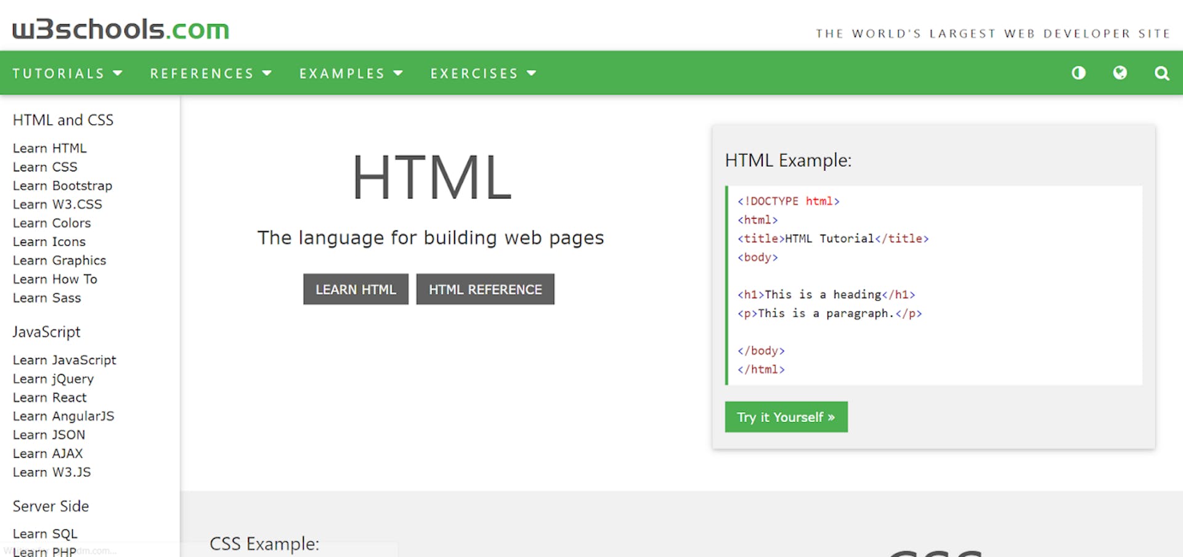
Task: Select Learn JavaScript in the sidebar
Action: (64, 360)
